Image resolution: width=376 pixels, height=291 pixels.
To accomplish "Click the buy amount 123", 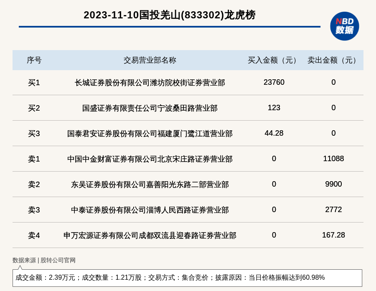I will pos(274,108).
